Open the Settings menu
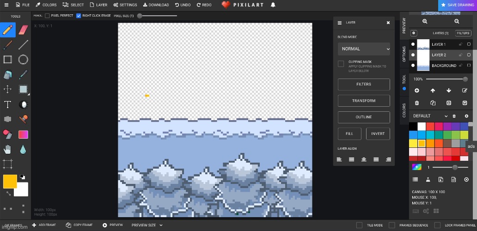The image size is (477, 231). click(x=125, y=5)
